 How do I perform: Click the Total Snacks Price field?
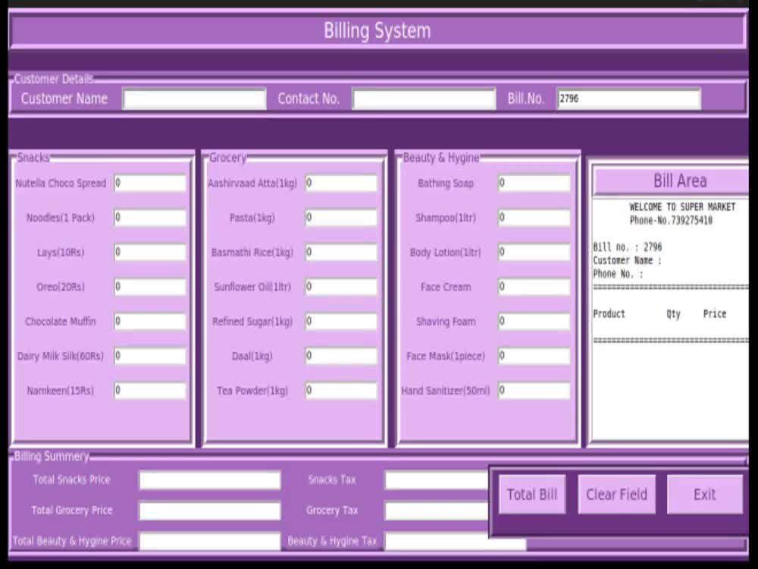(x=209, y=479)
